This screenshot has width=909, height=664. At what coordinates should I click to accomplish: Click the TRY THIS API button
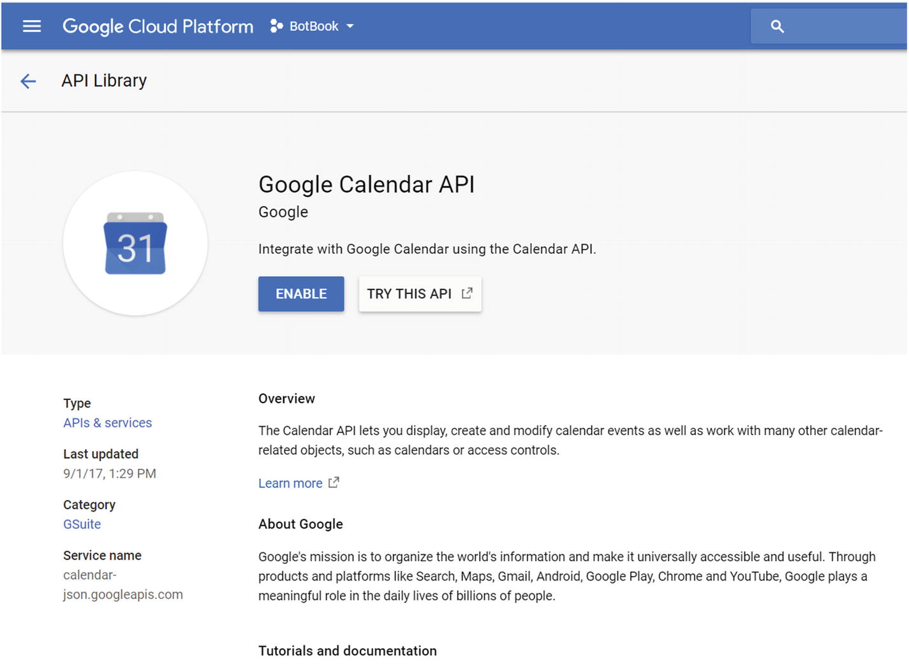click(410, 294)
